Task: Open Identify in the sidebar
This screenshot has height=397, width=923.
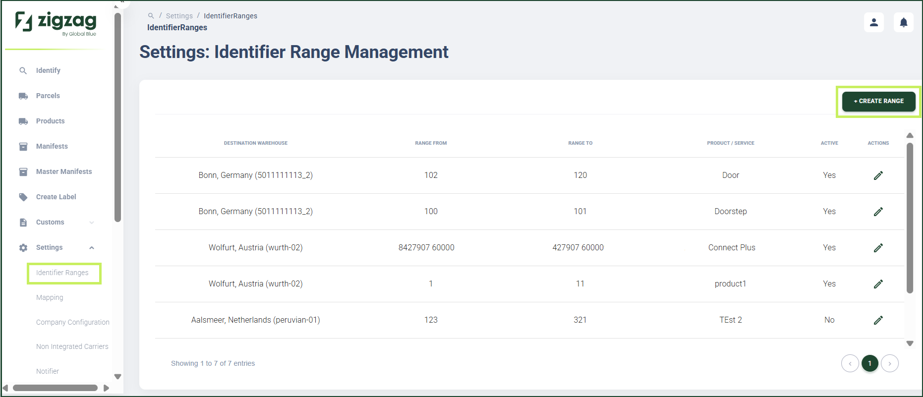Action: pyautogui.click(x=48, y=70)
